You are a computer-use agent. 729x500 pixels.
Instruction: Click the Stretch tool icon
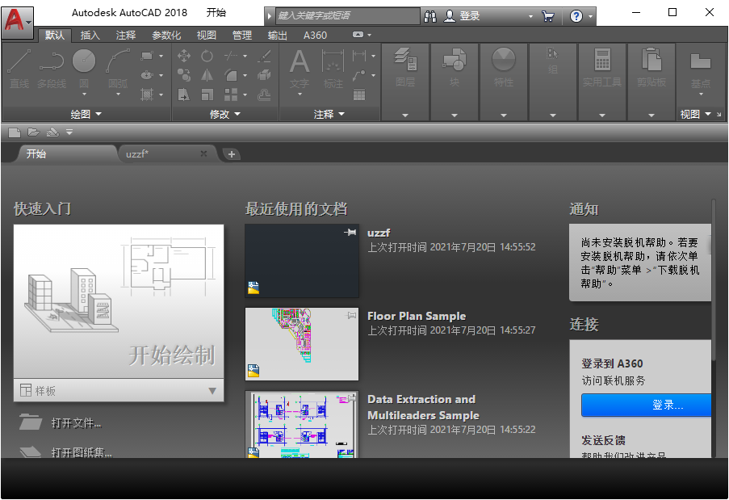tap(184, 95)
